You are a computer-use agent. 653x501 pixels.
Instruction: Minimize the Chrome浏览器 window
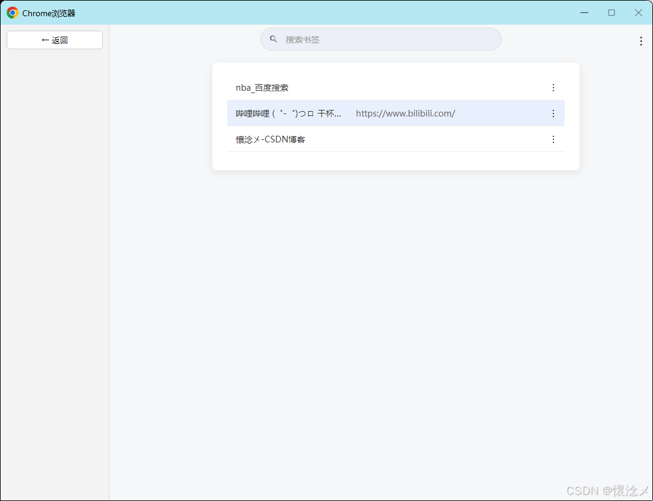coord(584,13)
